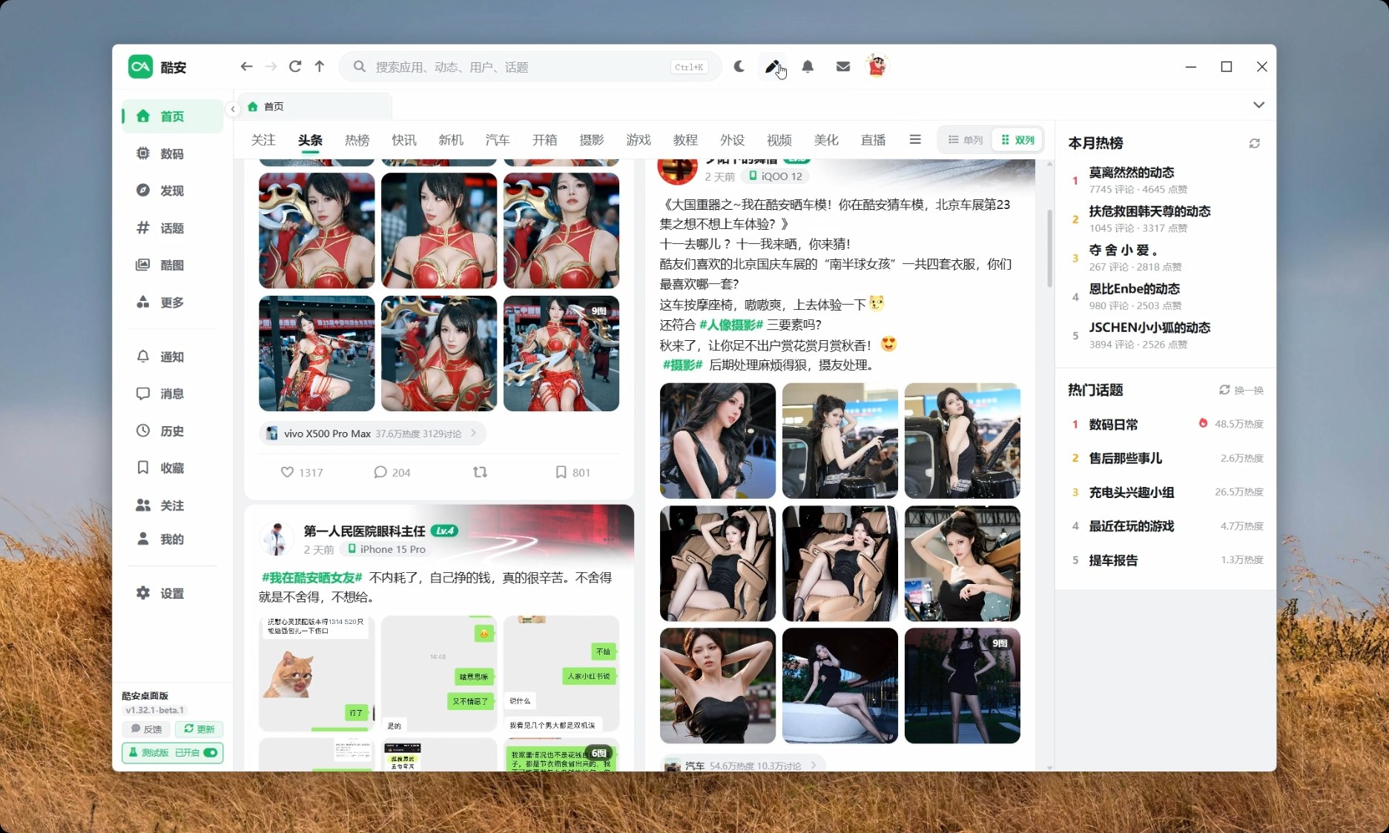
Task: Focus the 搜索应用、动态、用户、话题 search field
Action: (530, 67)
